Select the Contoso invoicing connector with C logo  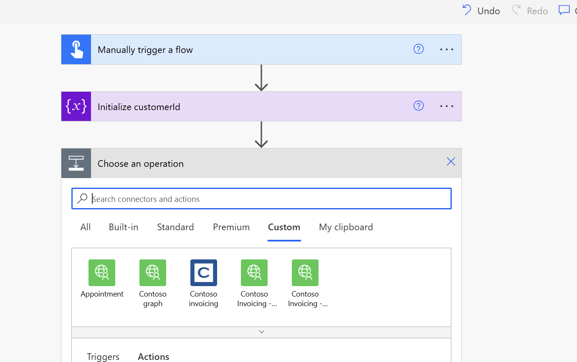coord(204,284)
